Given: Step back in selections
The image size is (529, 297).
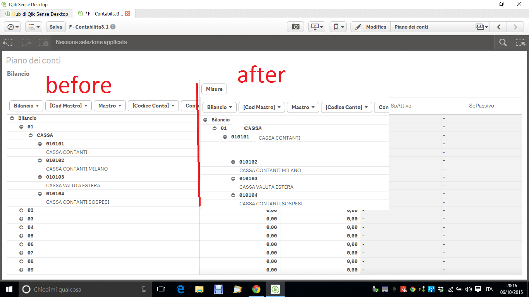Looking at the screenshot, I should tap(8, 42).
